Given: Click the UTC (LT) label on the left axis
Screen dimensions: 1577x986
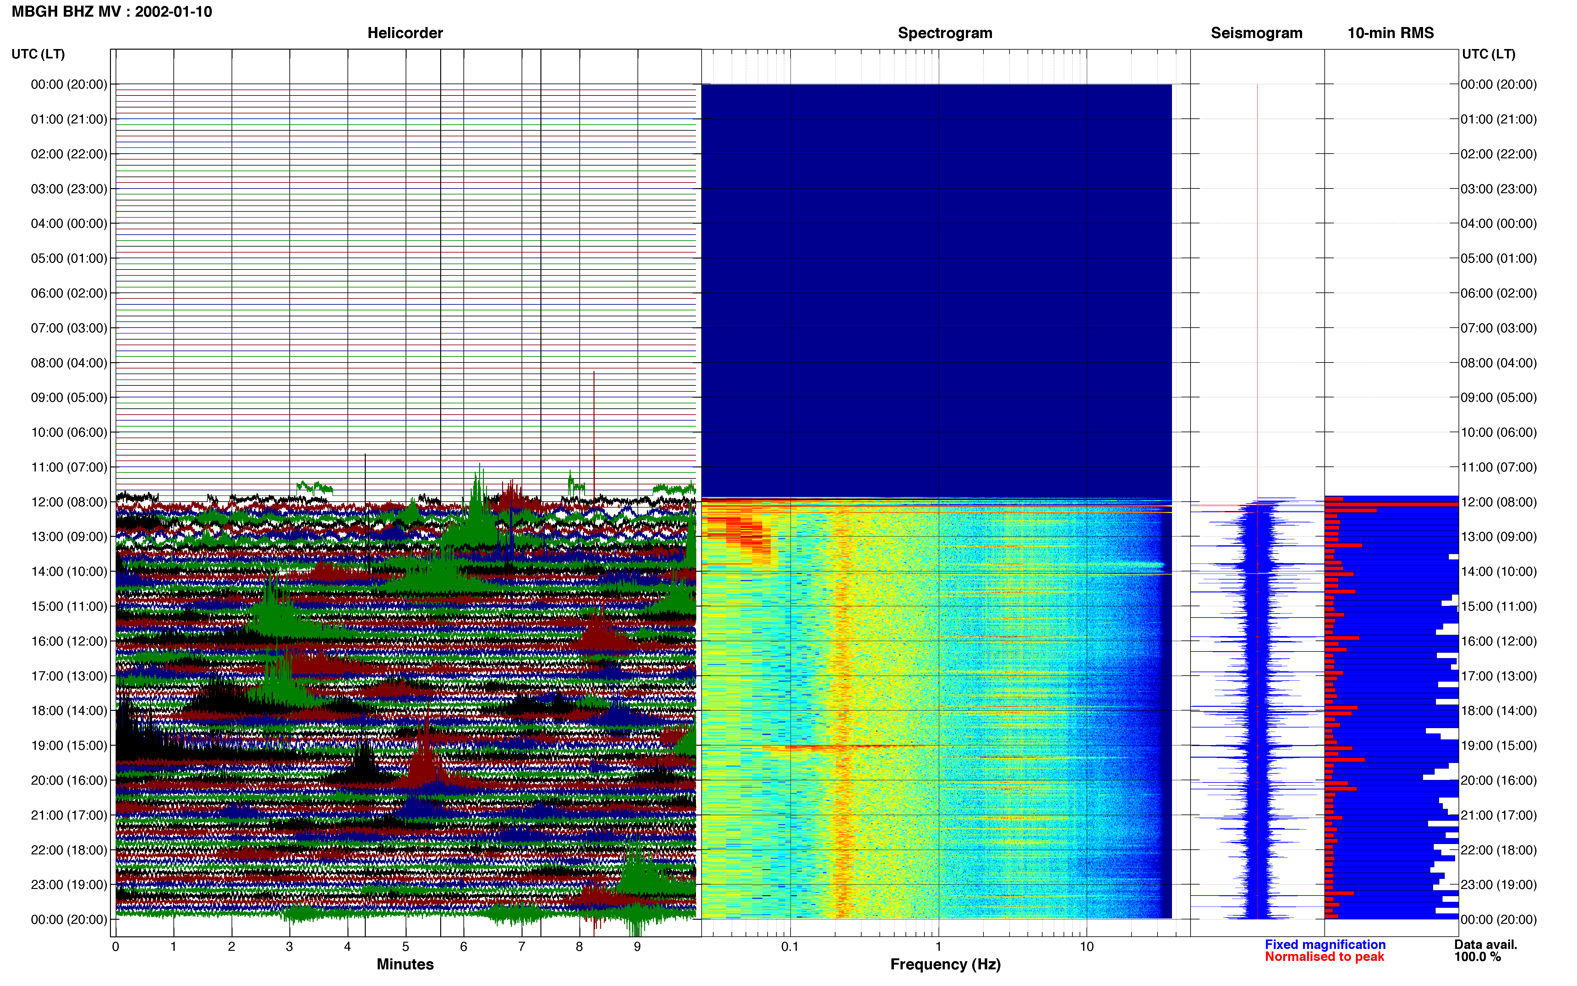Looking at the screenshot, I should pos(38,53).
